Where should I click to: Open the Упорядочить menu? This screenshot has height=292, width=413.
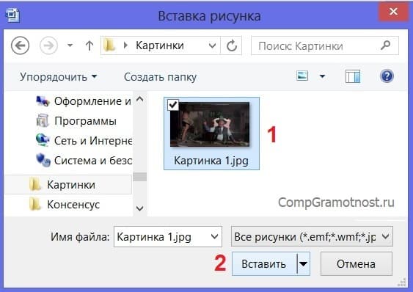58,77
